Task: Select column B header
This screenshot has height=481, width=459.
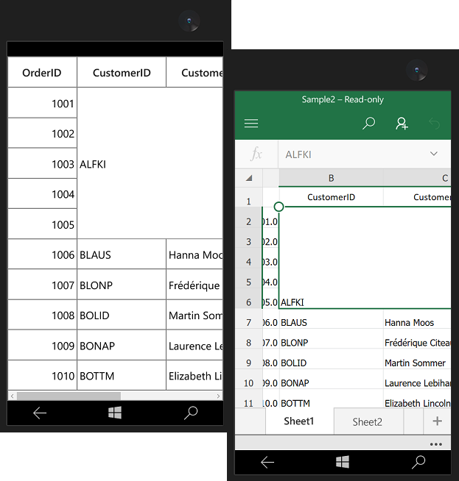Action: pyautogui.click(x=332, y=178)
